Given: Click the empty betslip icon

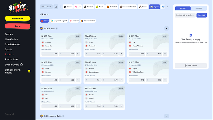Looking at the screenshot, I should [x=191, y=35].
